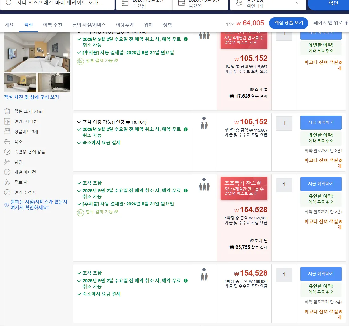
Task: Click the plus icon beside 원하는 시설/서비스가 있는지
Action: tap(7, 205)
